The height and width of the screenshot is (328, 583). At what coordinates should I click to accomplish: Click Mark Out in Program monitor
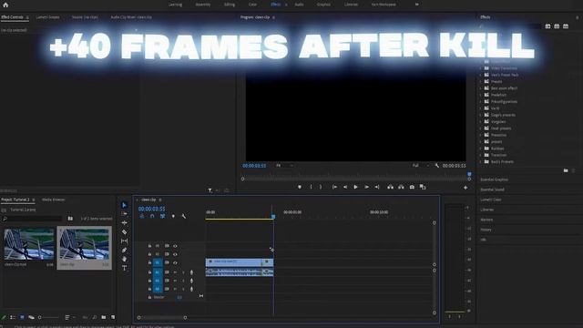coord(321,187)
